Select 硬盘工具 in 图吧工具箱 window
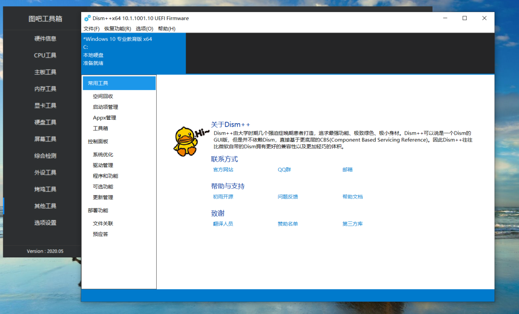Image resolution: width=519 pixels, height=314 pixels. coord(45,122)
